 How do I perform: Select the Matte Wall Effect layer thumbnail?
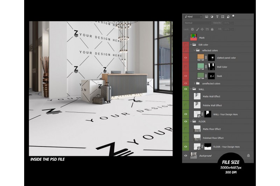pyautogui.click(x=197, y=96)
